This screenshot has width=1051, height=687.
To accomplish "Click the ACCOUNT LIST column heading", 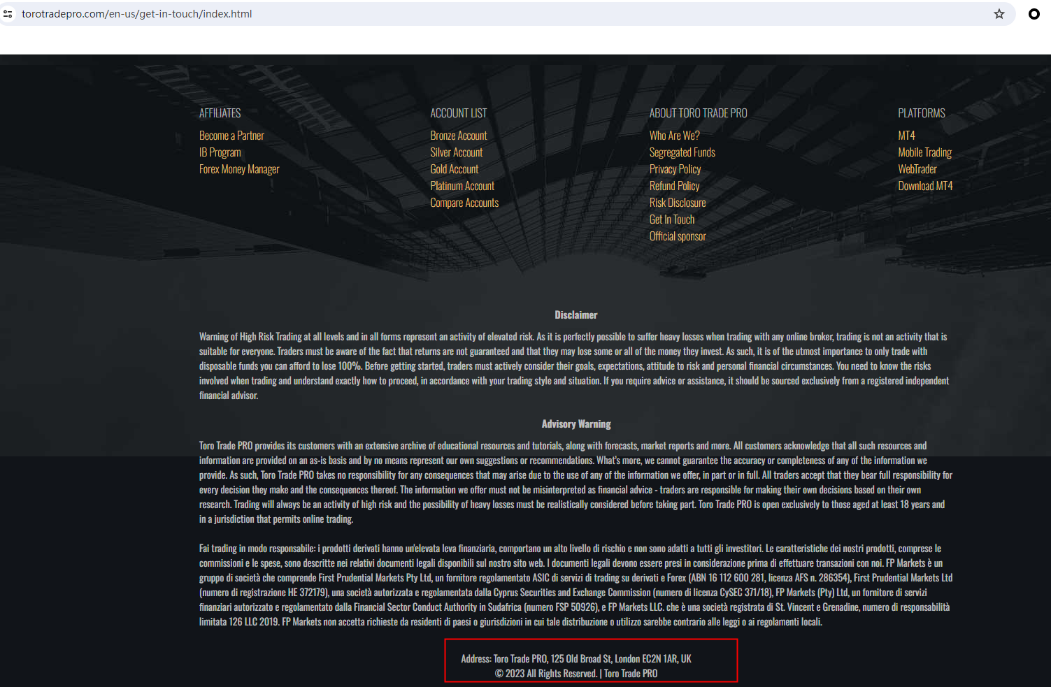I will coord(459,113).
